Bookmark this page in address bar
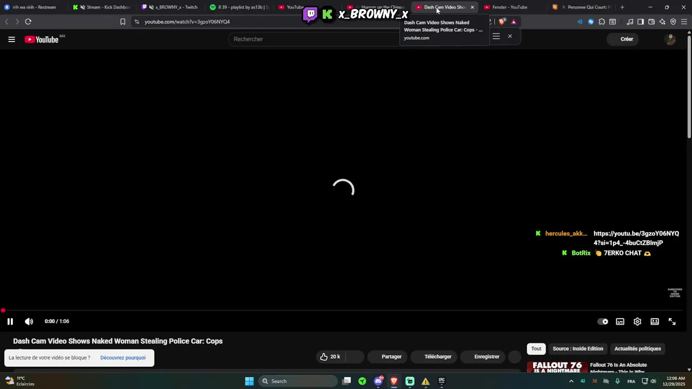The height and width of the screenshot is (389, 692). coord(123,22)
